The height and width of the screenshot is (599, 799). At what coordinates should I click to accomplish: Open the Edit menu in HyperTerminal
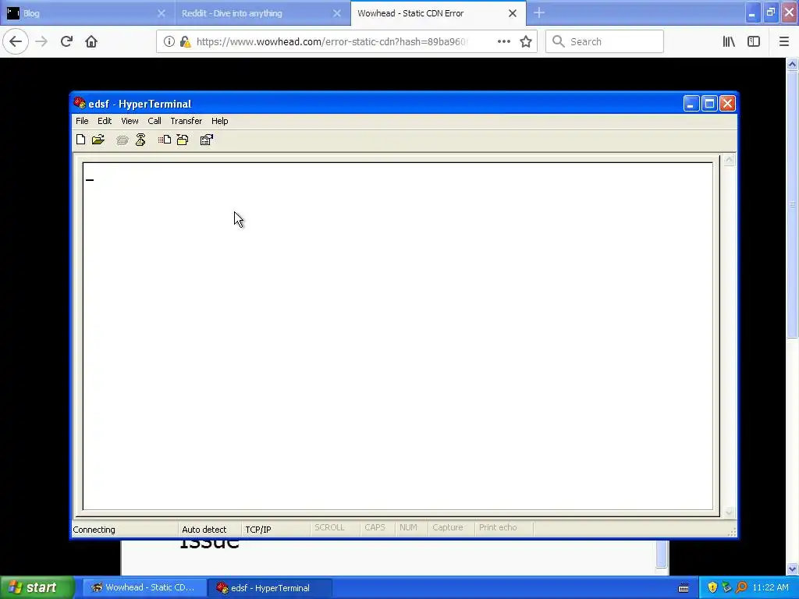(x=105, y=121)
